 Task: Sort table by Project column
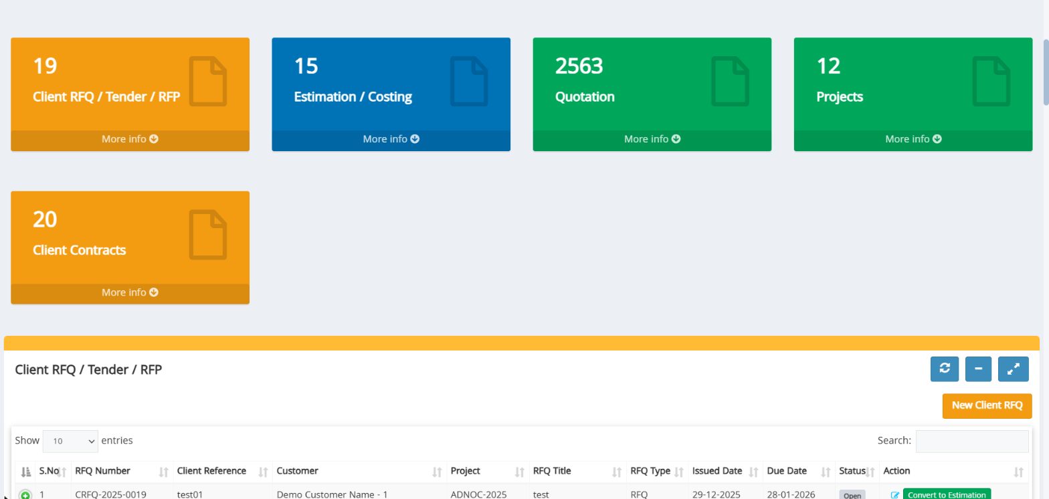point(488,472)
